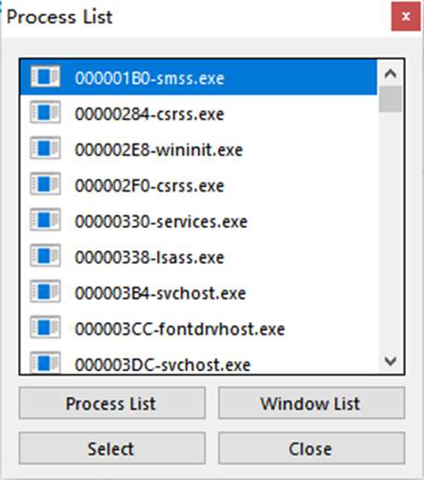This screenshot has width=424, height=480.
Task: Click the vertical scrollbar thumb
Action: coord(390,99)
